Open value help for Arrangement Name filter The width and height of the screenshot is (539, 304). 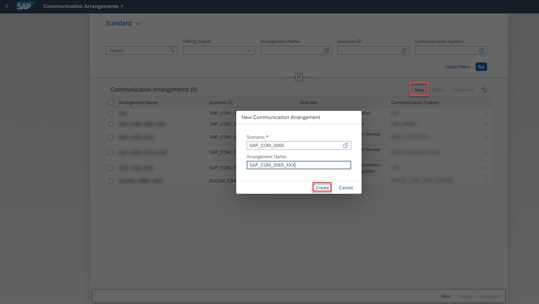[327, 50]
